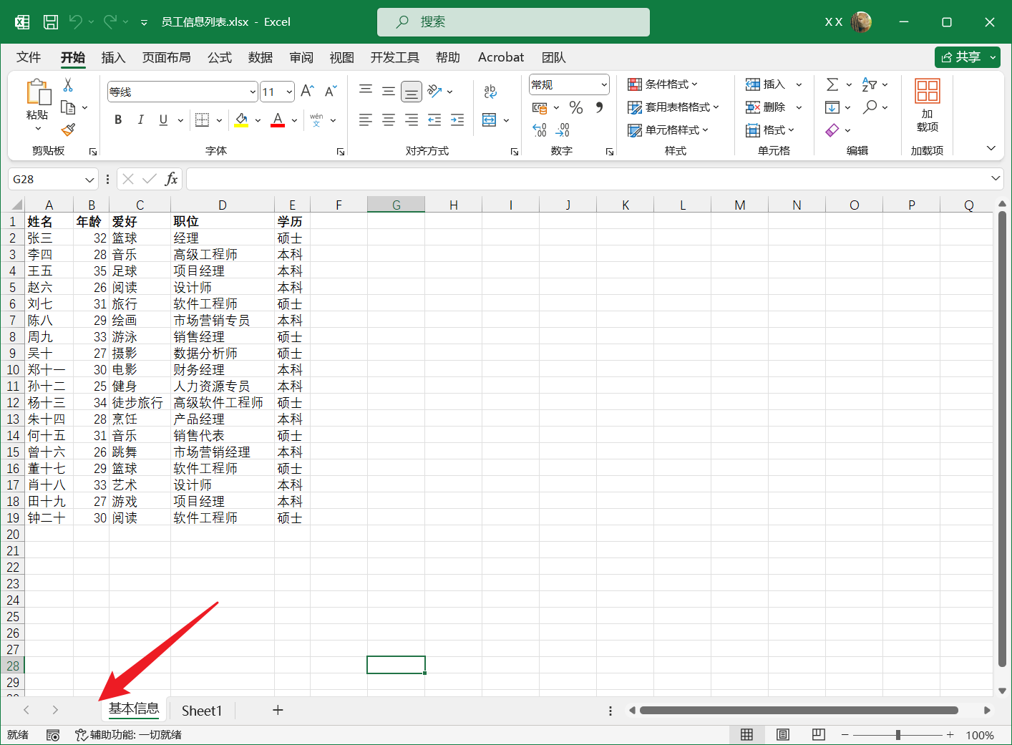The width and height of the screenshot is (1012, 745).
Task: Switch to the Sheet1 worksheet tab
Action: tap(201, 710)
